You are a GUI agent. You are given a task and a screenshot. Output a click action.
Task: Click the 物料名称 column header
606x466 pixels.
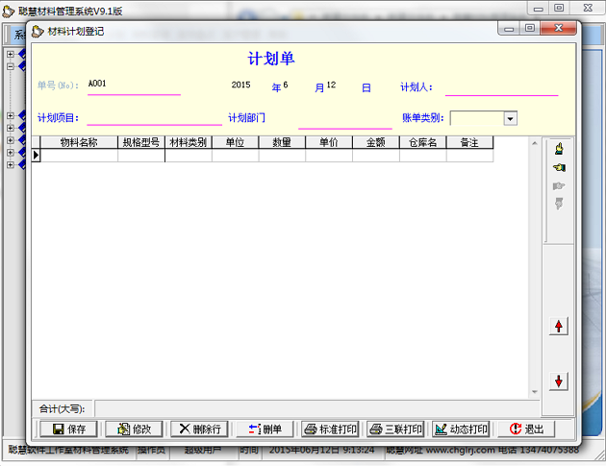pos(79,142)
